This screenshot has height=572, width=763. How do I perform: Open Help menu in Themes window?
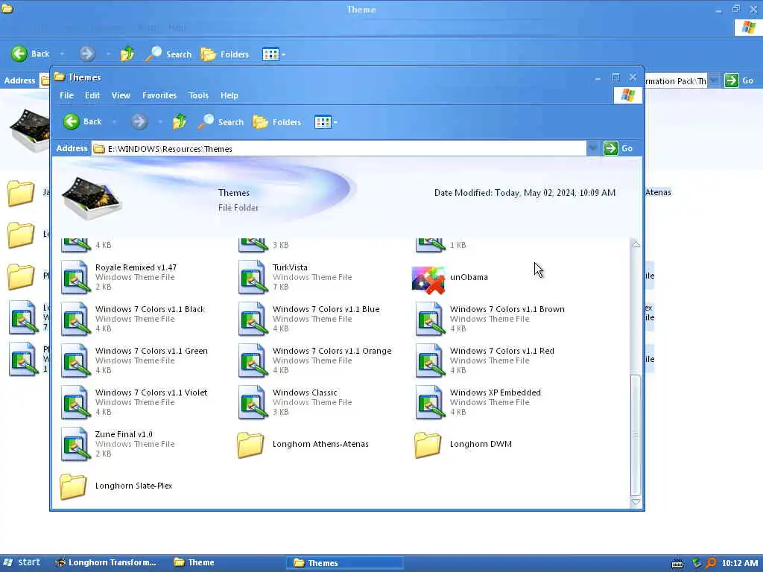point(229,95)
